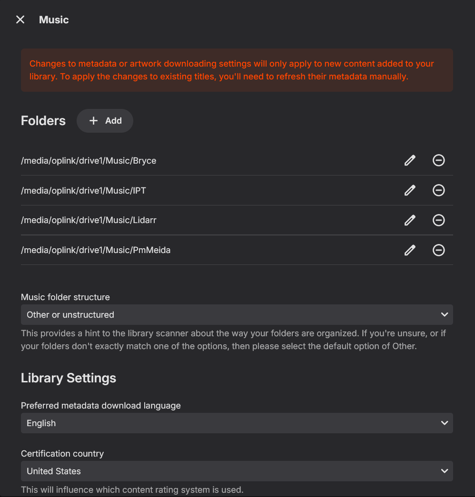
Task: Open Music folder structure dropdown
Action: (237, 315)
